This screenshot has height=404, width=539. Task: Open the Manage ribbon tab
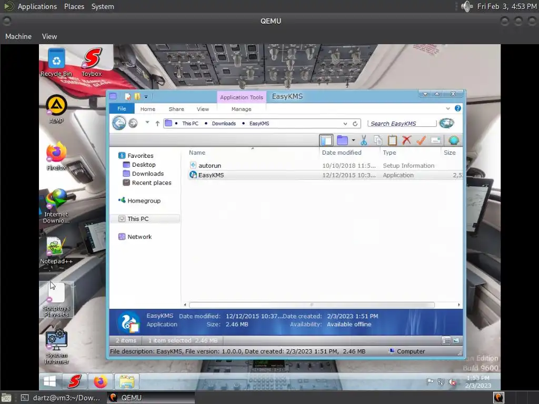click(x=241, y=109)
